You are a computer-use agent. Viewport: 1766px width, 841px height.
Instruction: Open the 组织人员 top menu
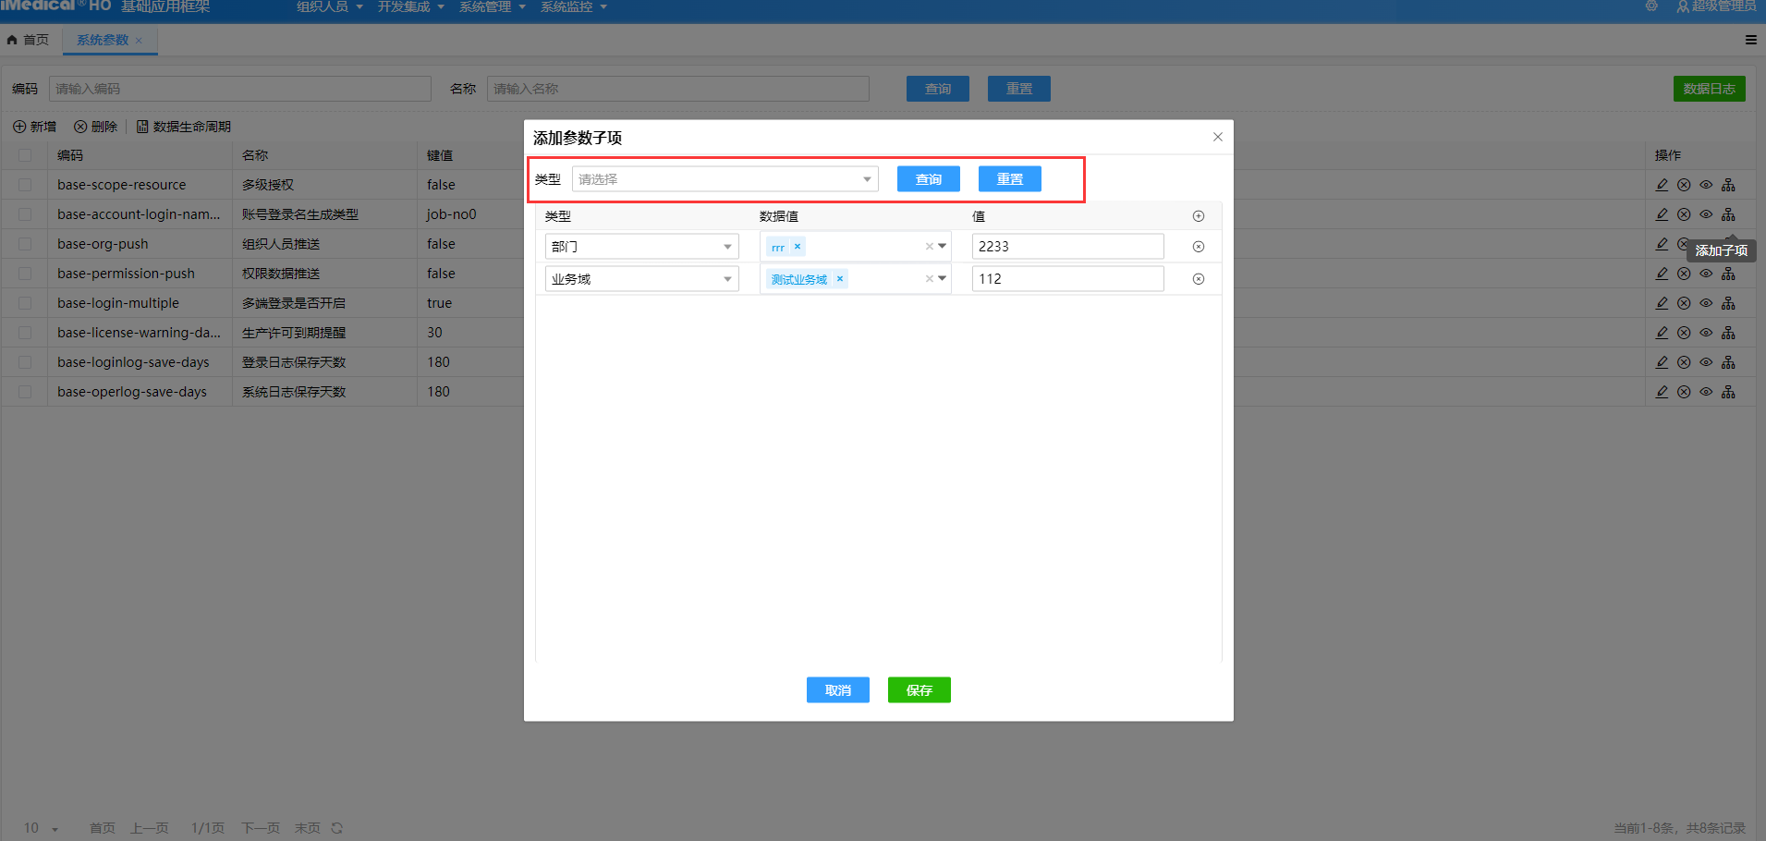pyautogui.click(x=329, y=7)
